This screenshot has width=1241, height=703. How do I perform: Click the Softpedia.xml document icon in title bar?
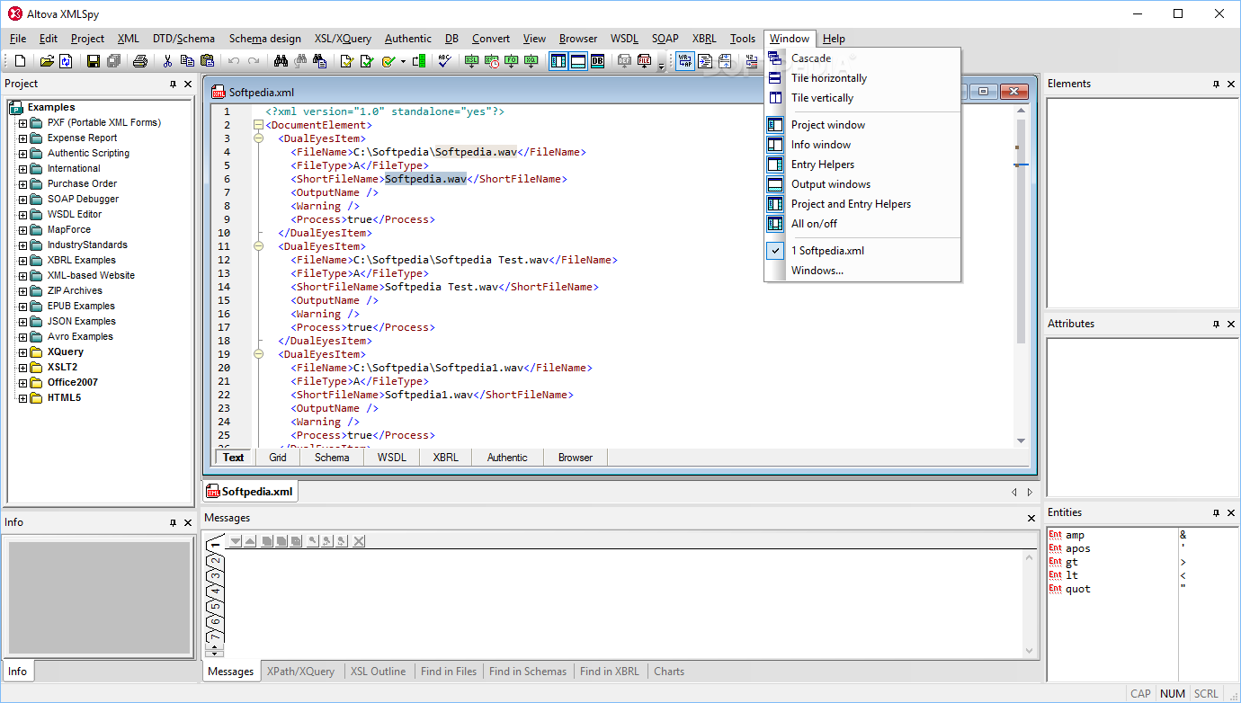(x=218, y=92)
